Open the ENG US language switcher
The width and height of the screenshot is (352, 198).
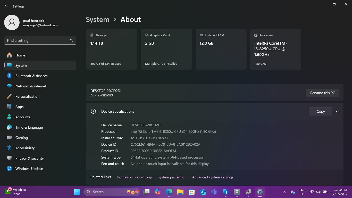tap(303, 192)
